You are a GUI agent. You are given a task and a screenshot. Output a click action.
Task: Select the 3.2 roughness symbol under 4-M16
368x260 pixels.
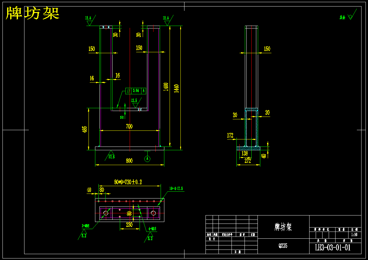pyautogui.click(x=150, y=237)
